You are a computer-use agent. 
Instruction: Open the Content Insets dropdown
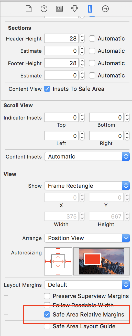point(87,157)
